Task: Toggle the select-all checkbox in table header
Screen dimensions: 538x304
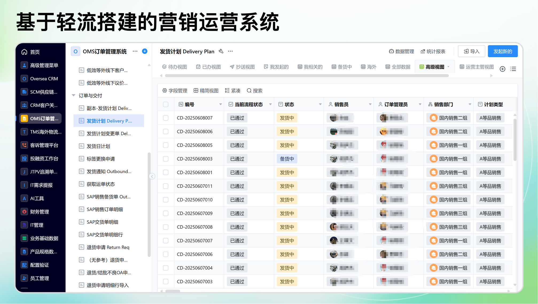Action: [166, 104]
